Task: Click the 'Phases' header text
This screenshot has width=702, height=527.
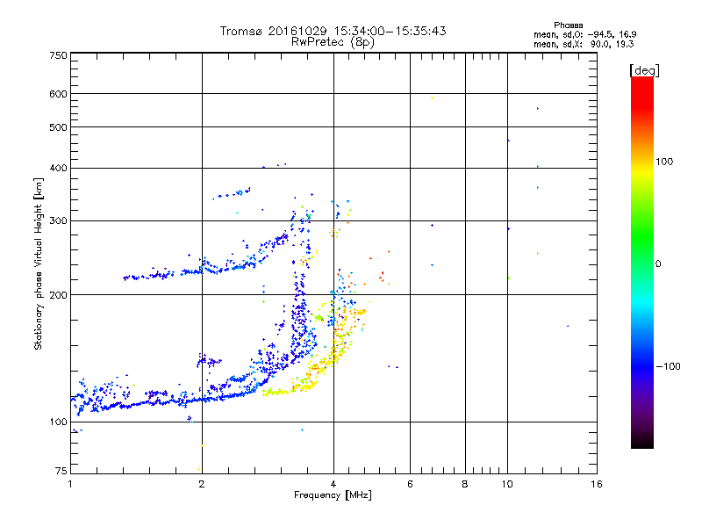Action: [568, 25]
